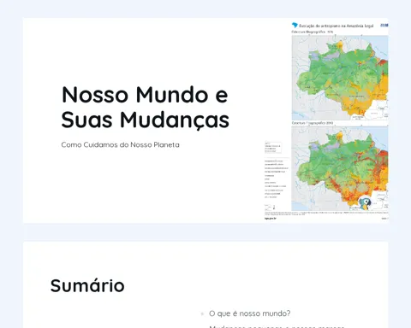Image resolution: width=411 pixels, height=328 pixels.
Task: Click the cut-off summary item below 'O que é nosso mundo?'
Action: pos(277,326)
